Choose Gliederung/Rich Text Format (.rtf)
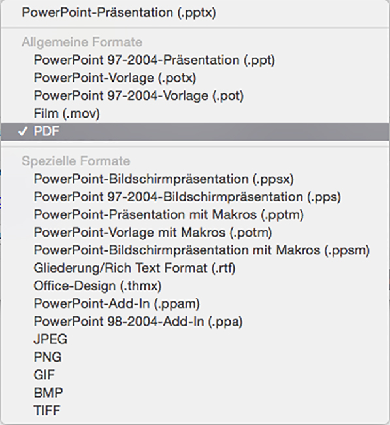The height and width of the screenshot is (425, 390). (x=195, y=268)
